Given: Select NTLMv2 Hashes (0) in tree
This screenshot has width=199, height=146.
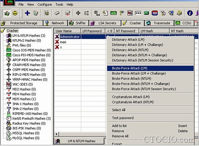Looking at the screenshot, I should point(27,40).
